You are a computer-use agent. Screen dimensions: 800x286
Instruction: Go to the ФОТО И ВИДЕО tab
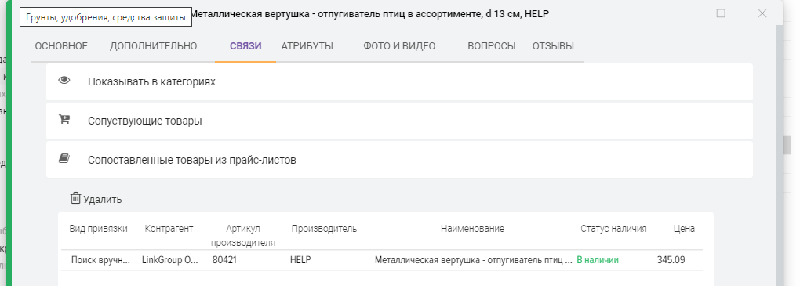(x=399, y=46)
